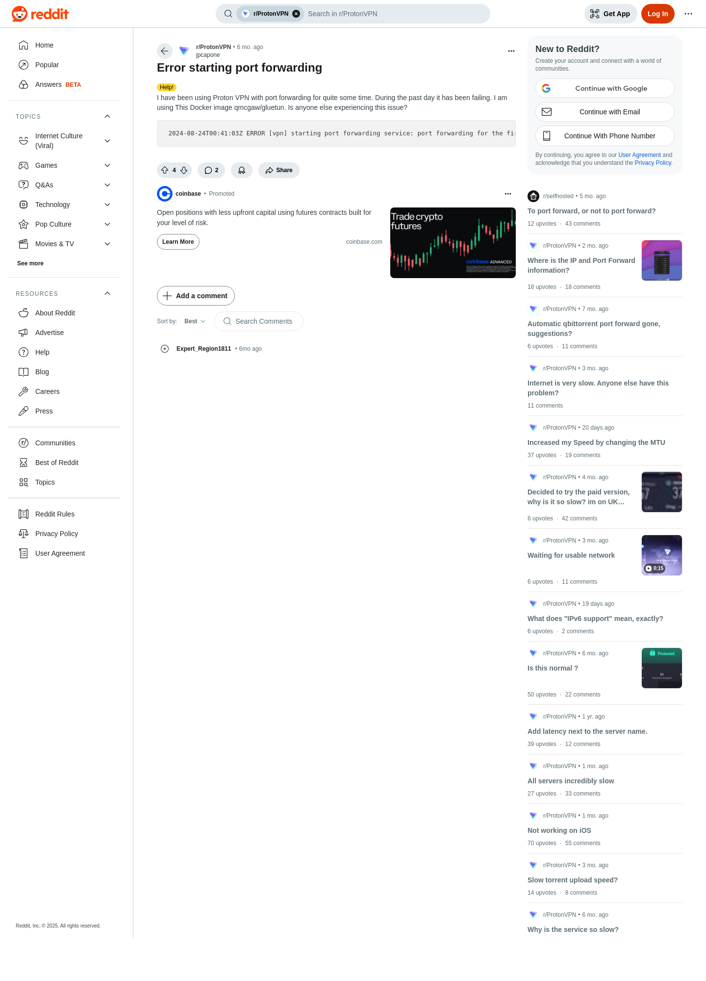
Task: Open the header overflow menu dots
Action: (x=688, y=14)
